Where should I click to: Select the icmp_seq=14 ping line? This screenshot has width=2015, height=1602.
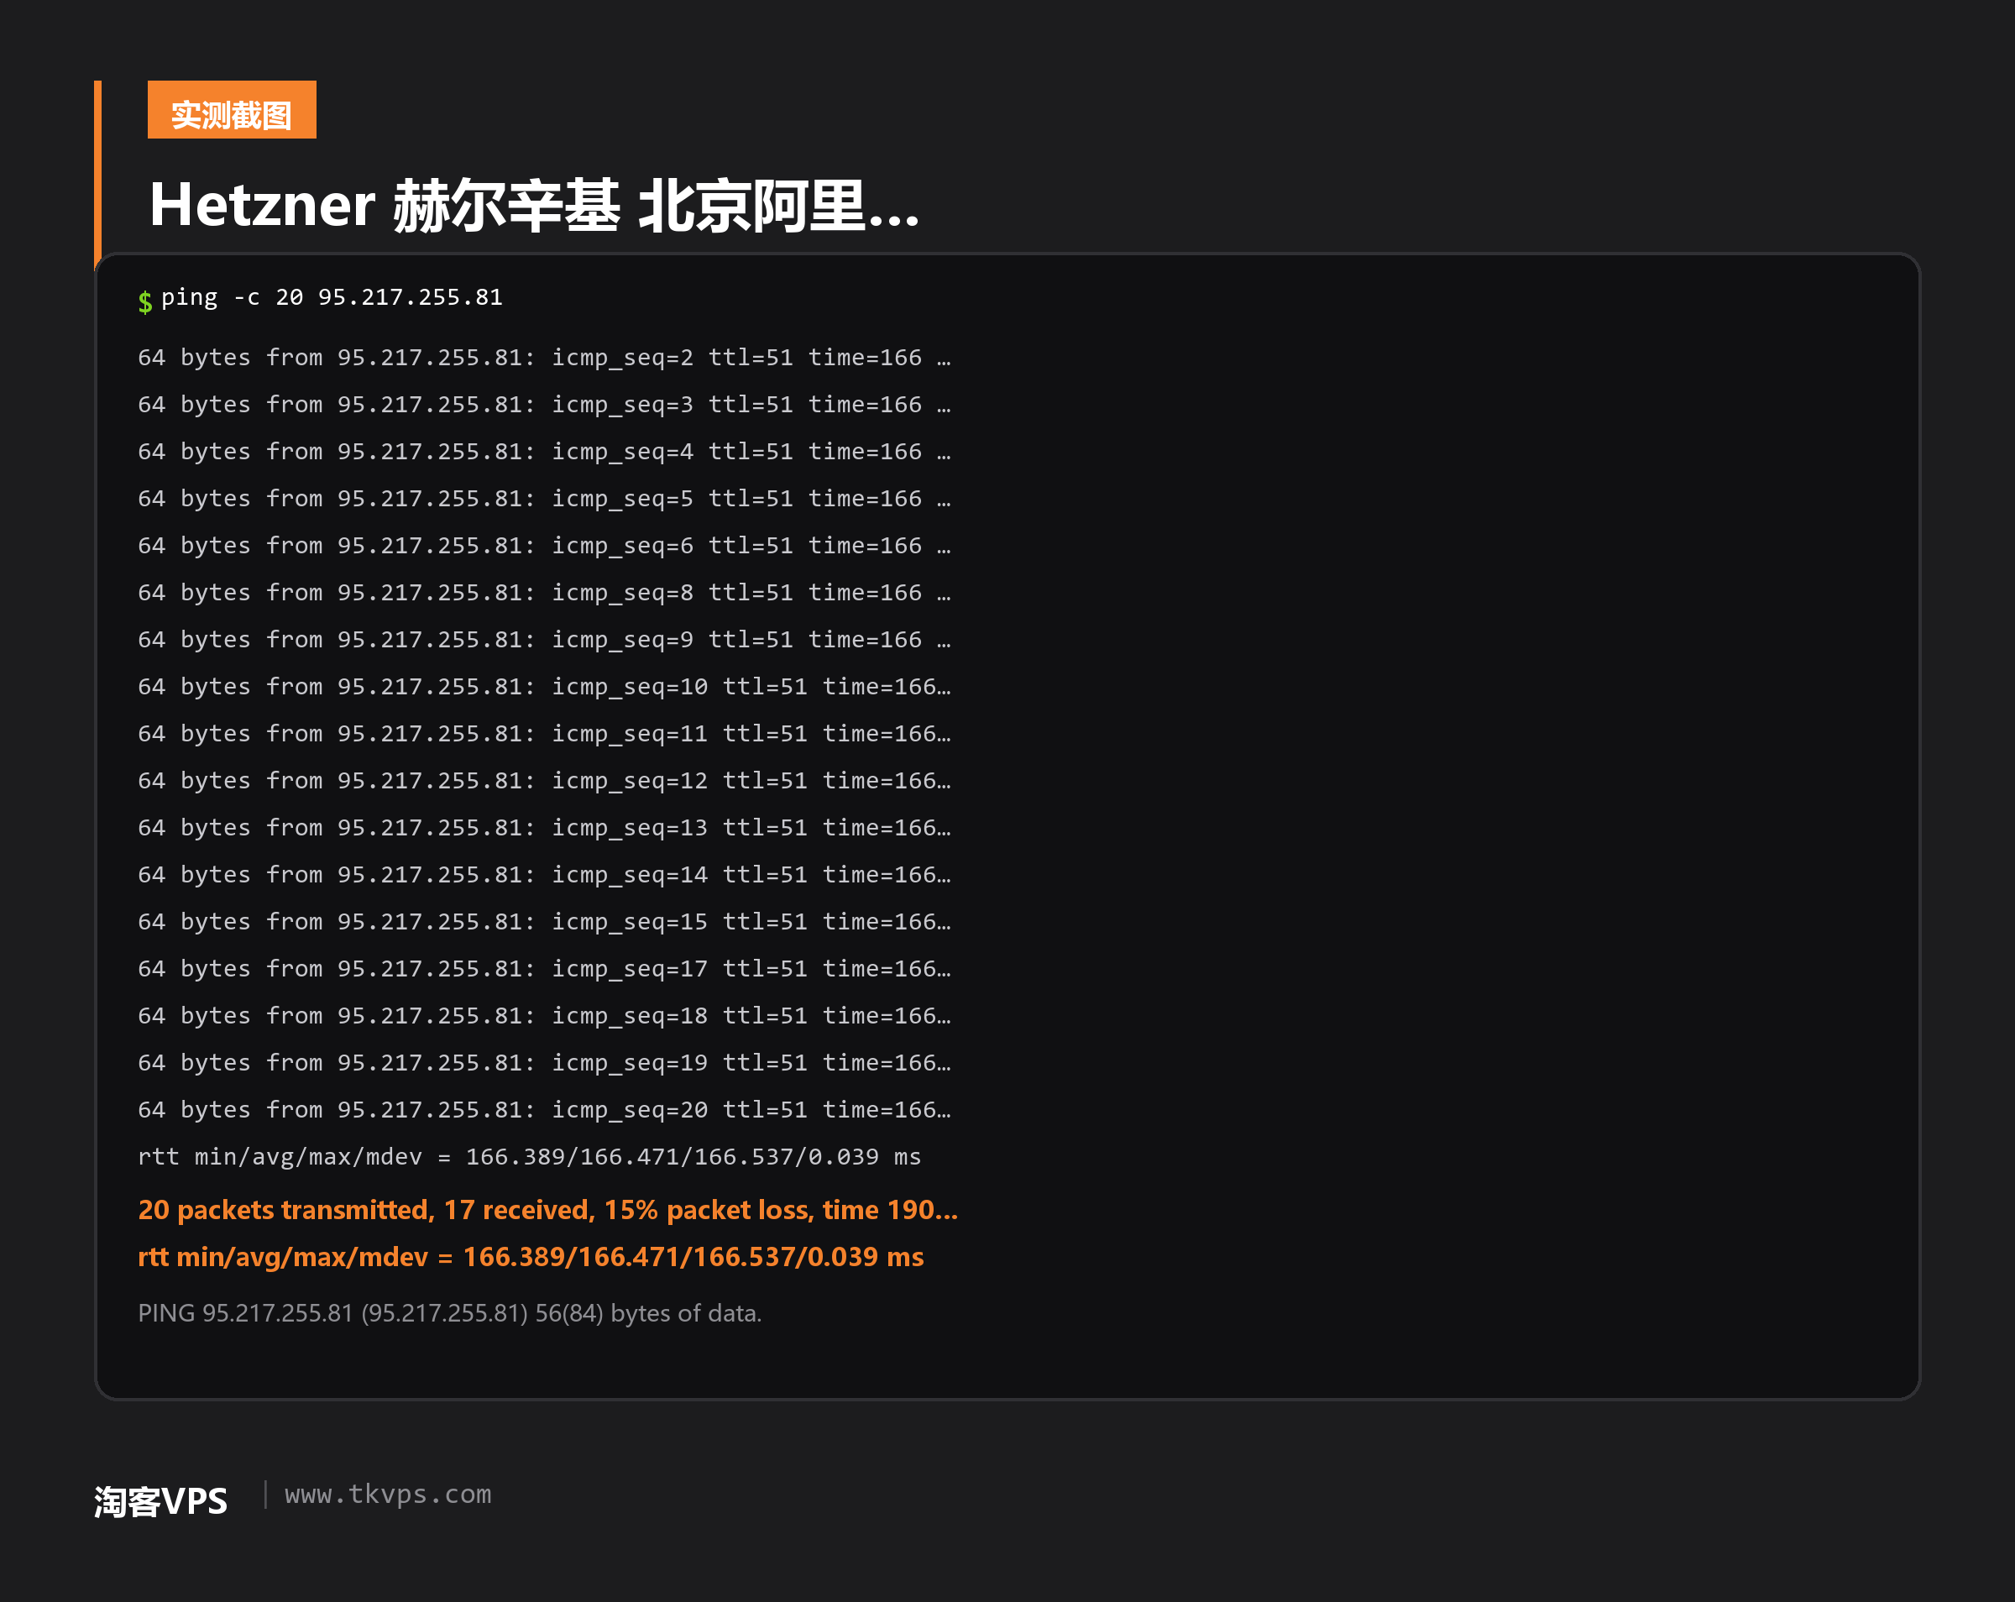pyautogui.click(x=544, y=875)
